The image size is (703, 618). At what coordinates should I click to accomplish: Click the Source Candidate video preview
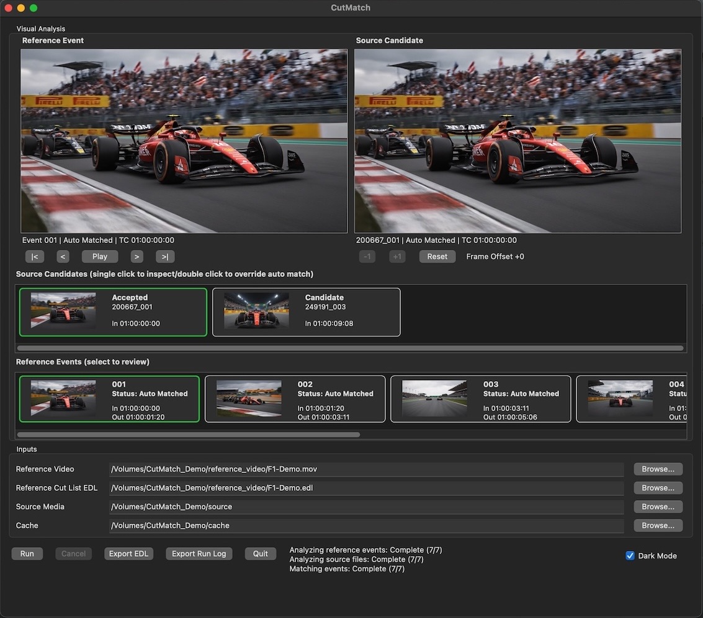point(518,141)
